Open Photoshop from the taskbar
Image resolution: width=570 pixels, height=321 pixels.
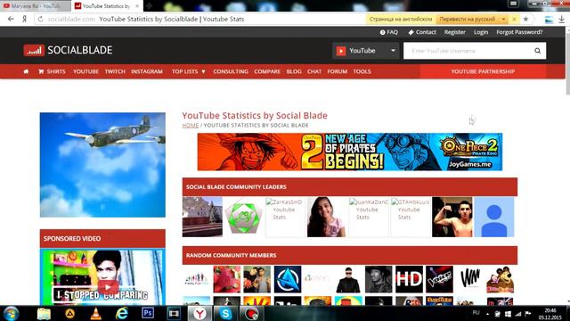click(148, 313)
